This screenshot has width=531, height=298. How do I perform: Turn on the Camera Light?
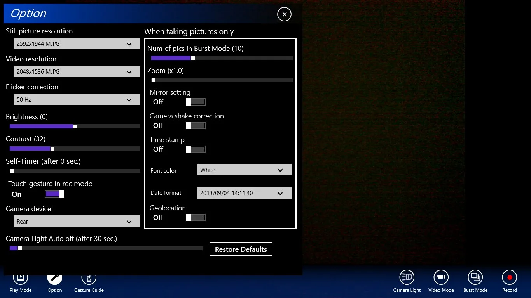(407, 282)
